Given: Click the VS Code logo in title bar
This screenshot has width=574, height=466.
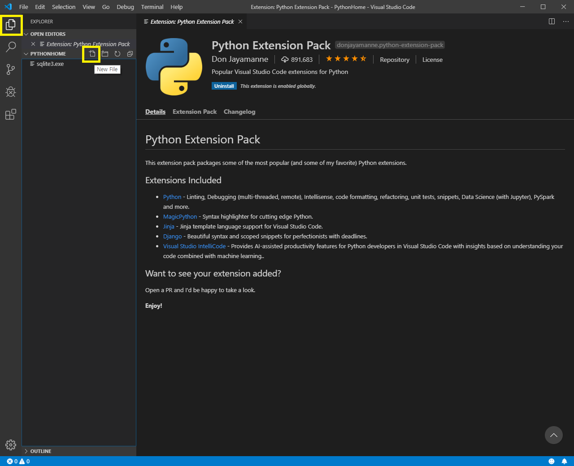Looking at the screenshot, I should [x=8, y=7].
